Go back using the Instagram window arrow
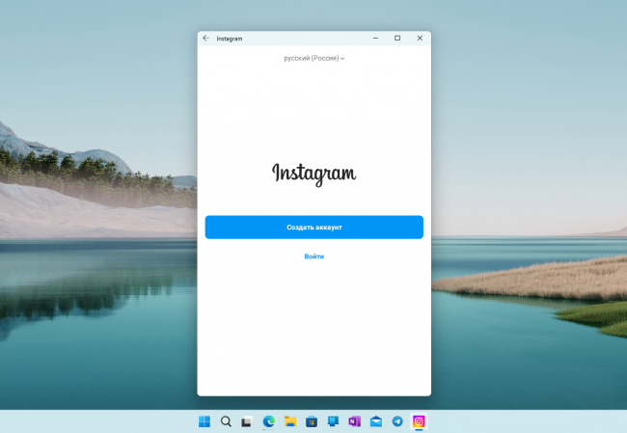 coord(205,38)
